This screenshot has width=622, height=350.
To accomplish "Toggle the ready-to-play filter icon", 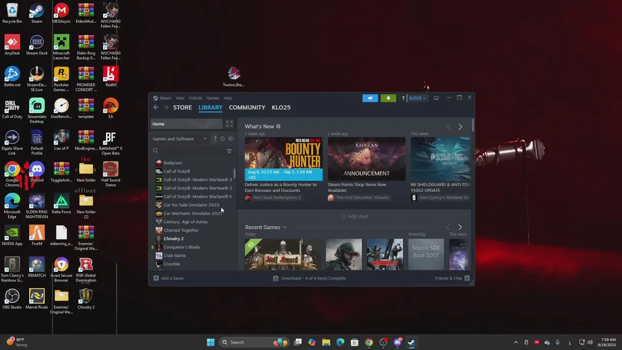I will pos(230,139).
